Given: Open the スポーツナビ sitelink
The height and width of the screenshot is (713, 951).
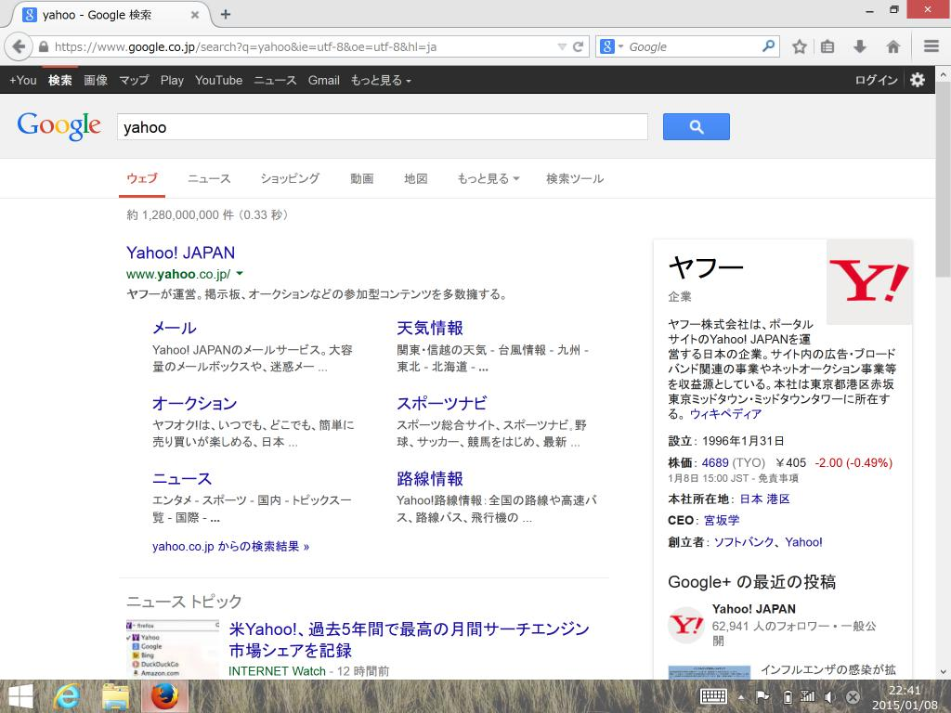Looking at the screenshot, I should (x=441, y=403).
